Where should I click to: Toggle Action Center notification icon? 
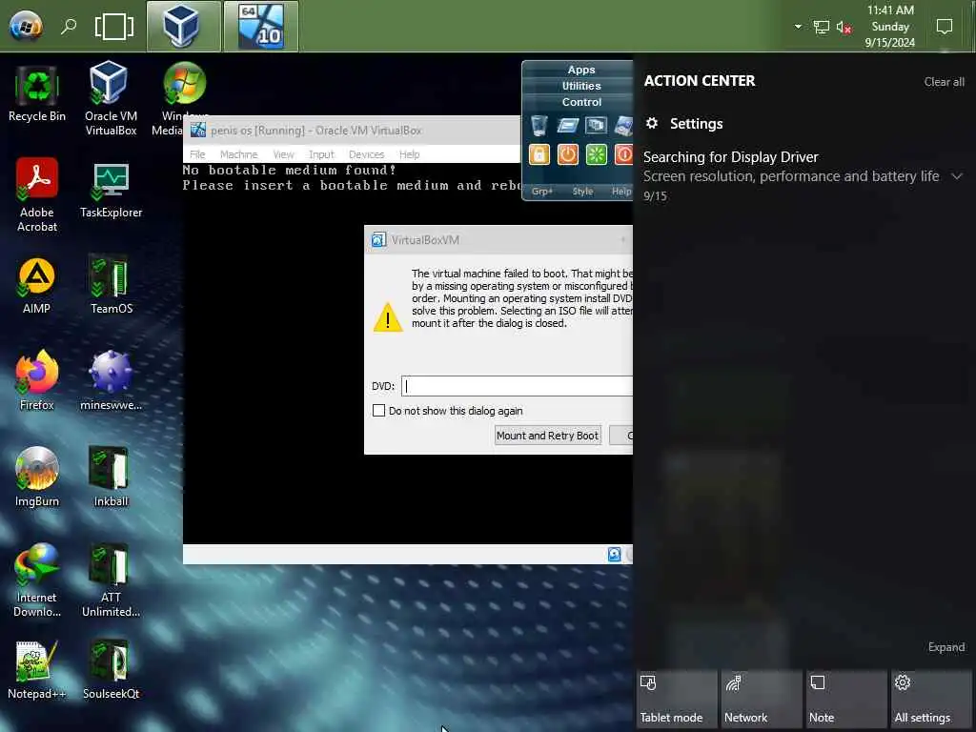point(945,26)
